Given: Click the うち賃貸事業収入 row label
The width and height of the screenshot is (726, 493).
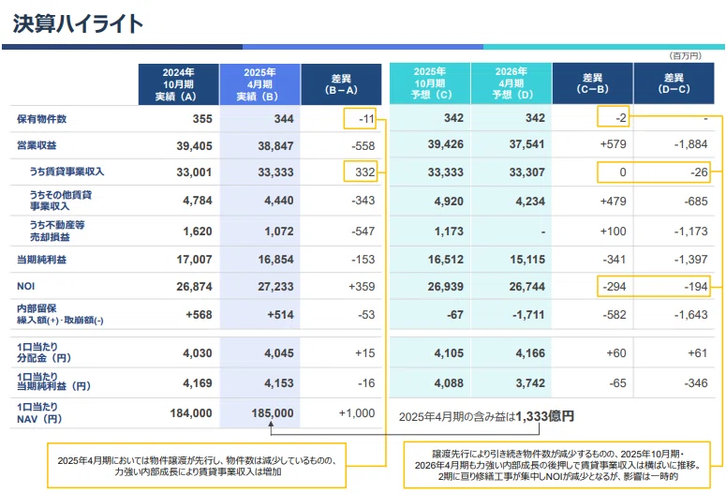Looking at the screenshot, I should coord(67,172).
